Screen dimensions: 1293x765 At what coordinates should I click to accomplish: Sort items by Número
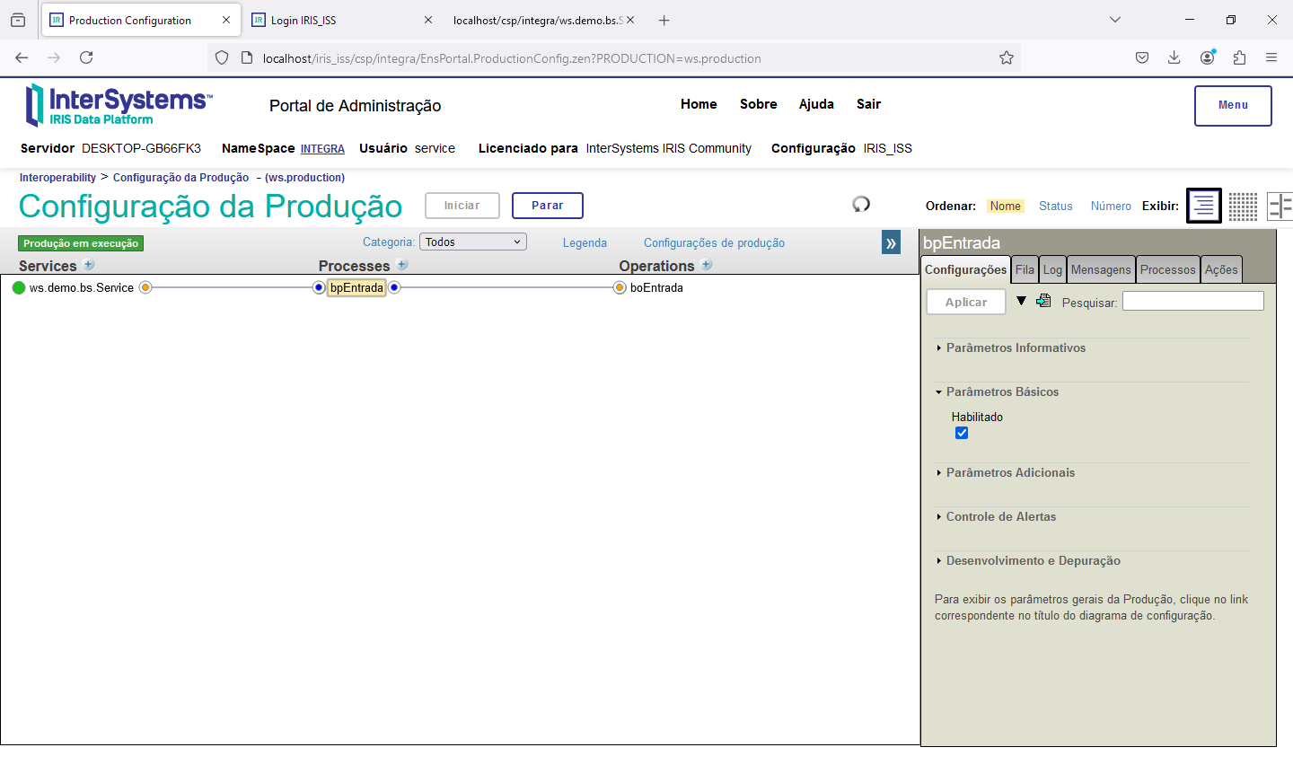click(x=1110, y=206)
